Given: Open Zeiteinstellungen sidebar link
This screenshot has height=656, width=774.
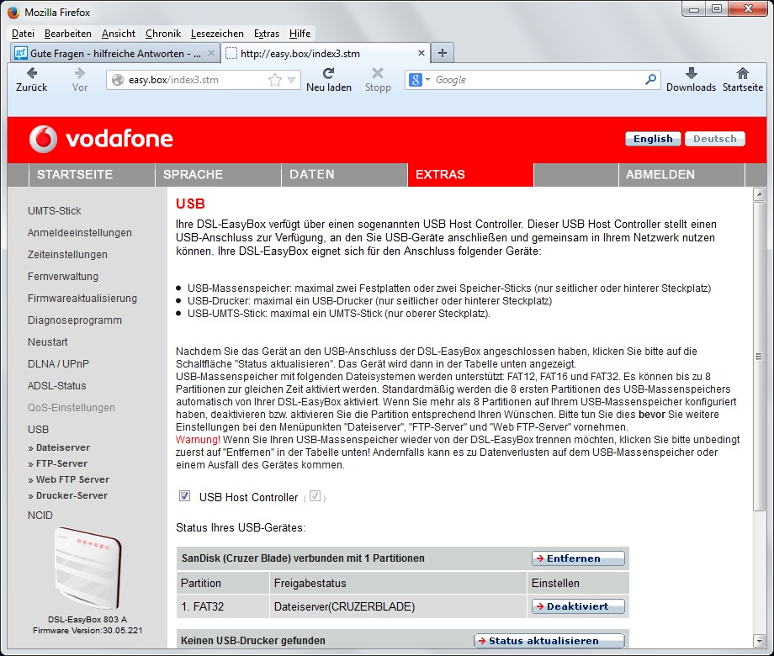Looking at the screenshot, I should (x=67, y=255).
